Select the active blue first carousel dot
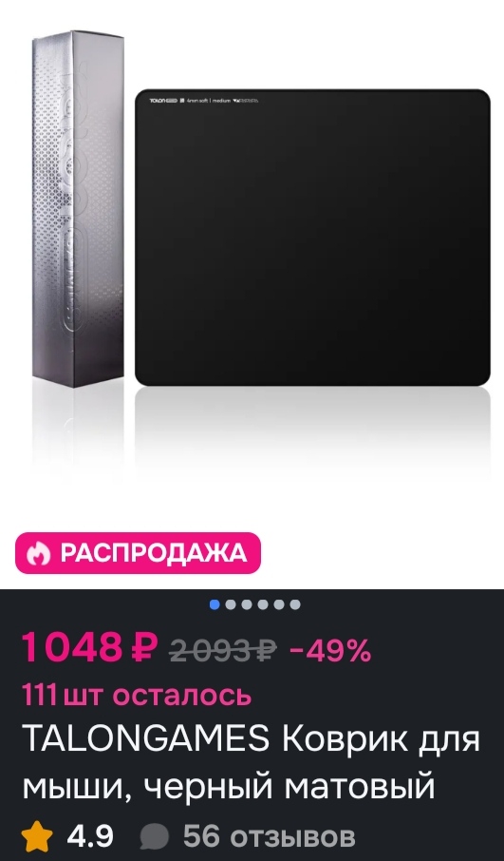The image size is (504, 861). [215, 604]
